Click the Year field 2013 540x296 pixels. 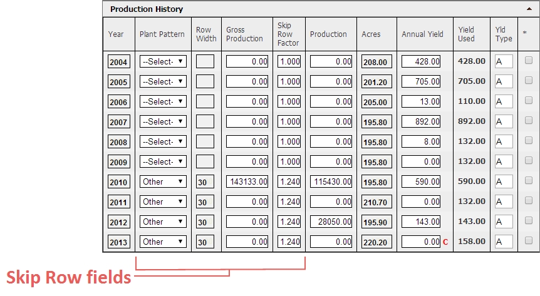pos(119,242)
